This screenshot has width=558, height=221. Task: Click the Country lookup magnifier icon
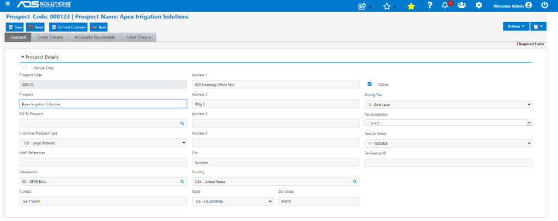(354, 181)
